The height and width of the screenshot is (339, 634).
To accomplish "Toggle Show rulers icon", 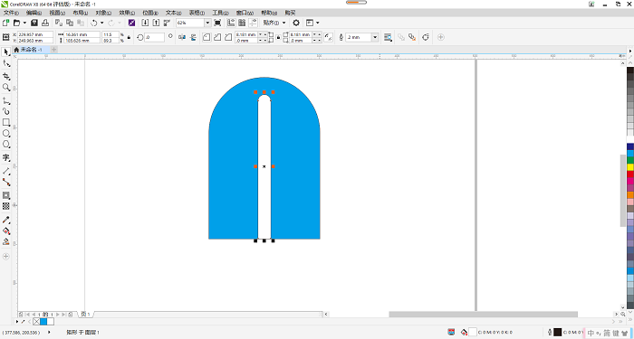I will 231,23.
